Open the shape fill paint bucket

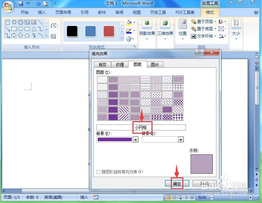[129, 23]
